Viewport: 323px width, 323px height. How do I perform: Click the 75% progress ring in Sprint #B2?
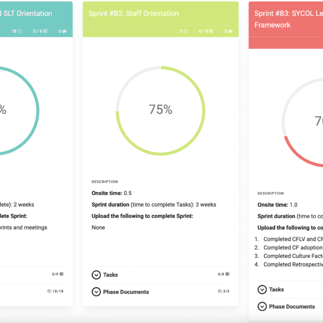pyautogui.click(x=160, y=111)
